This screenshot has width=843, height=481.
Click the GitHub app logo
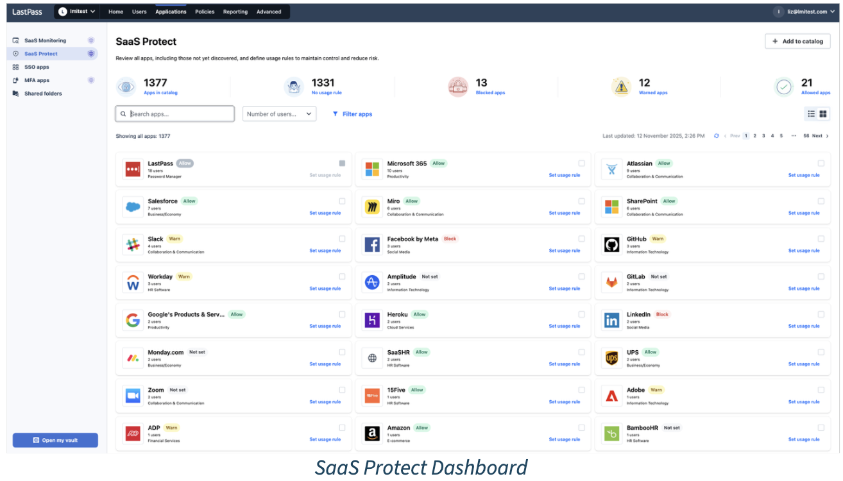point(611,245)
